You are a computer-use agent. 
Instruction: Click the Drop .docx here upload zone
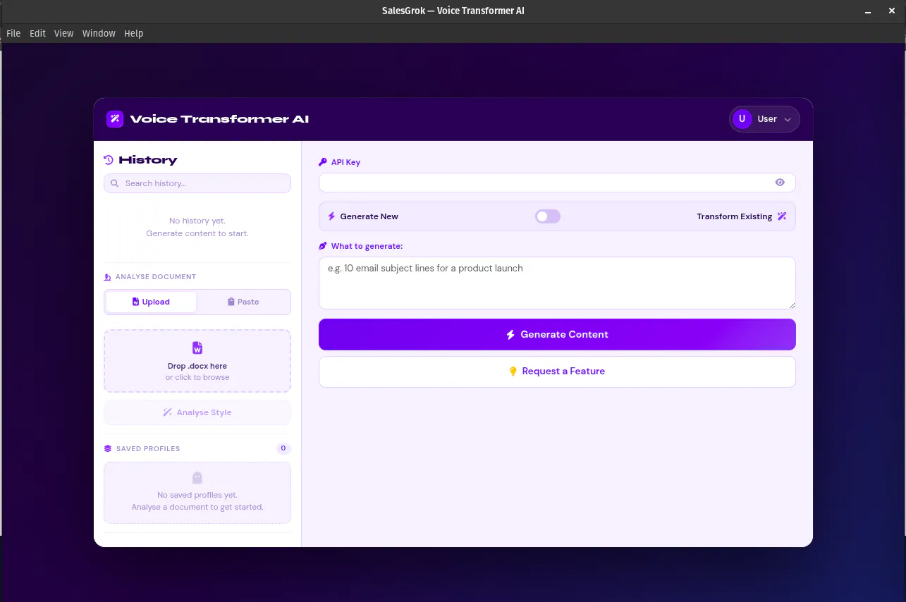coord(197,361)
